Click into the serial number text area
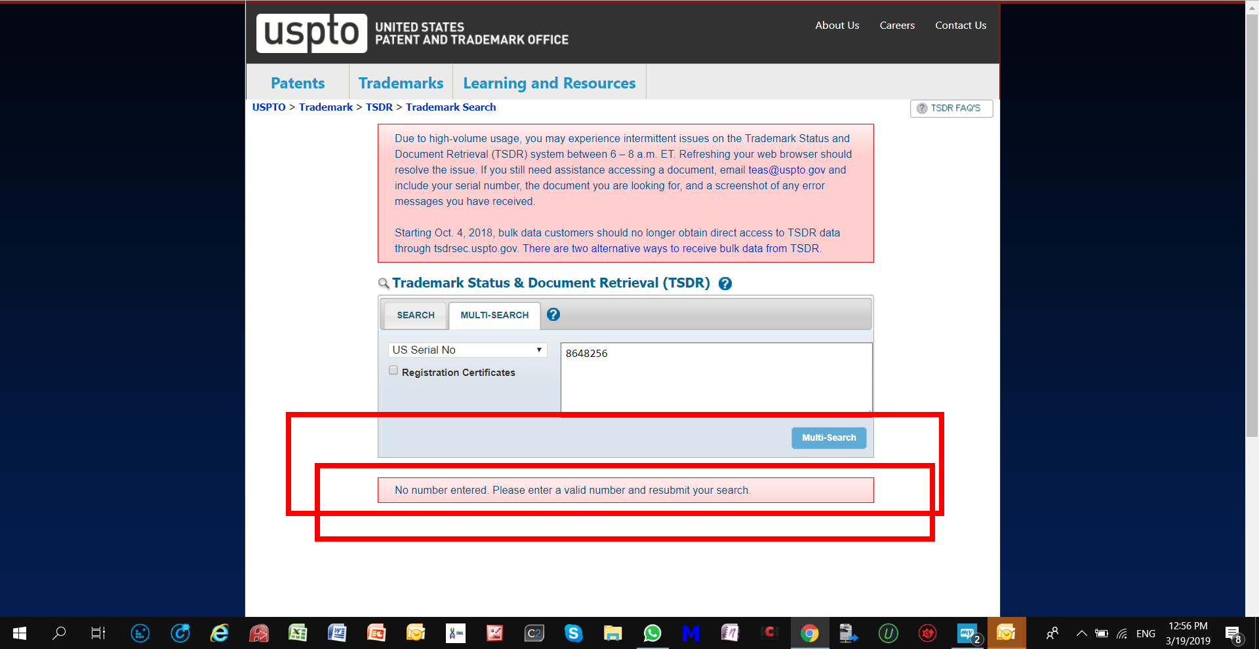Screen dimensions: 1259x649 (x=715, y=378)
